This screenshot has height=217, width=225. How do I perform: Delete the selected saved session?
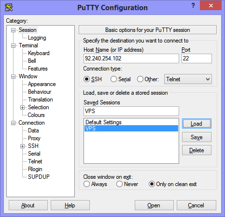tap(197, 150)
